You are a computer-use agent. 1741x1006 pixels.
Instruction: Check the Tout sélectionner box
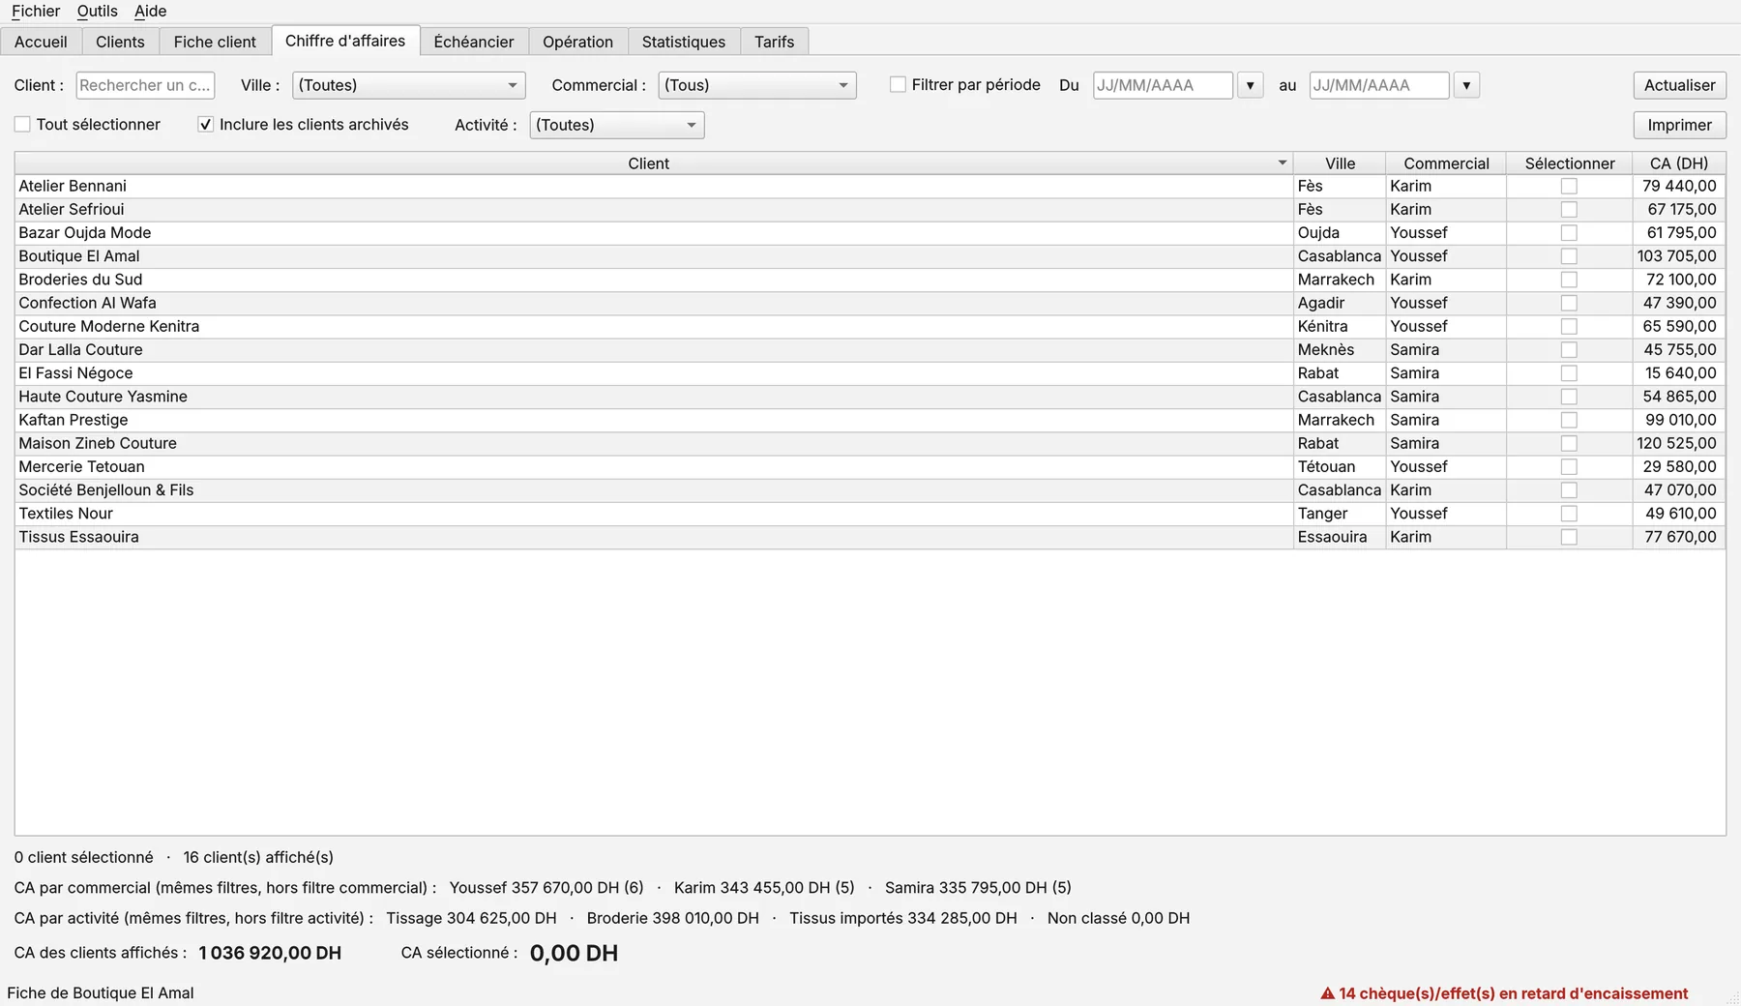(x=22, y=125)
